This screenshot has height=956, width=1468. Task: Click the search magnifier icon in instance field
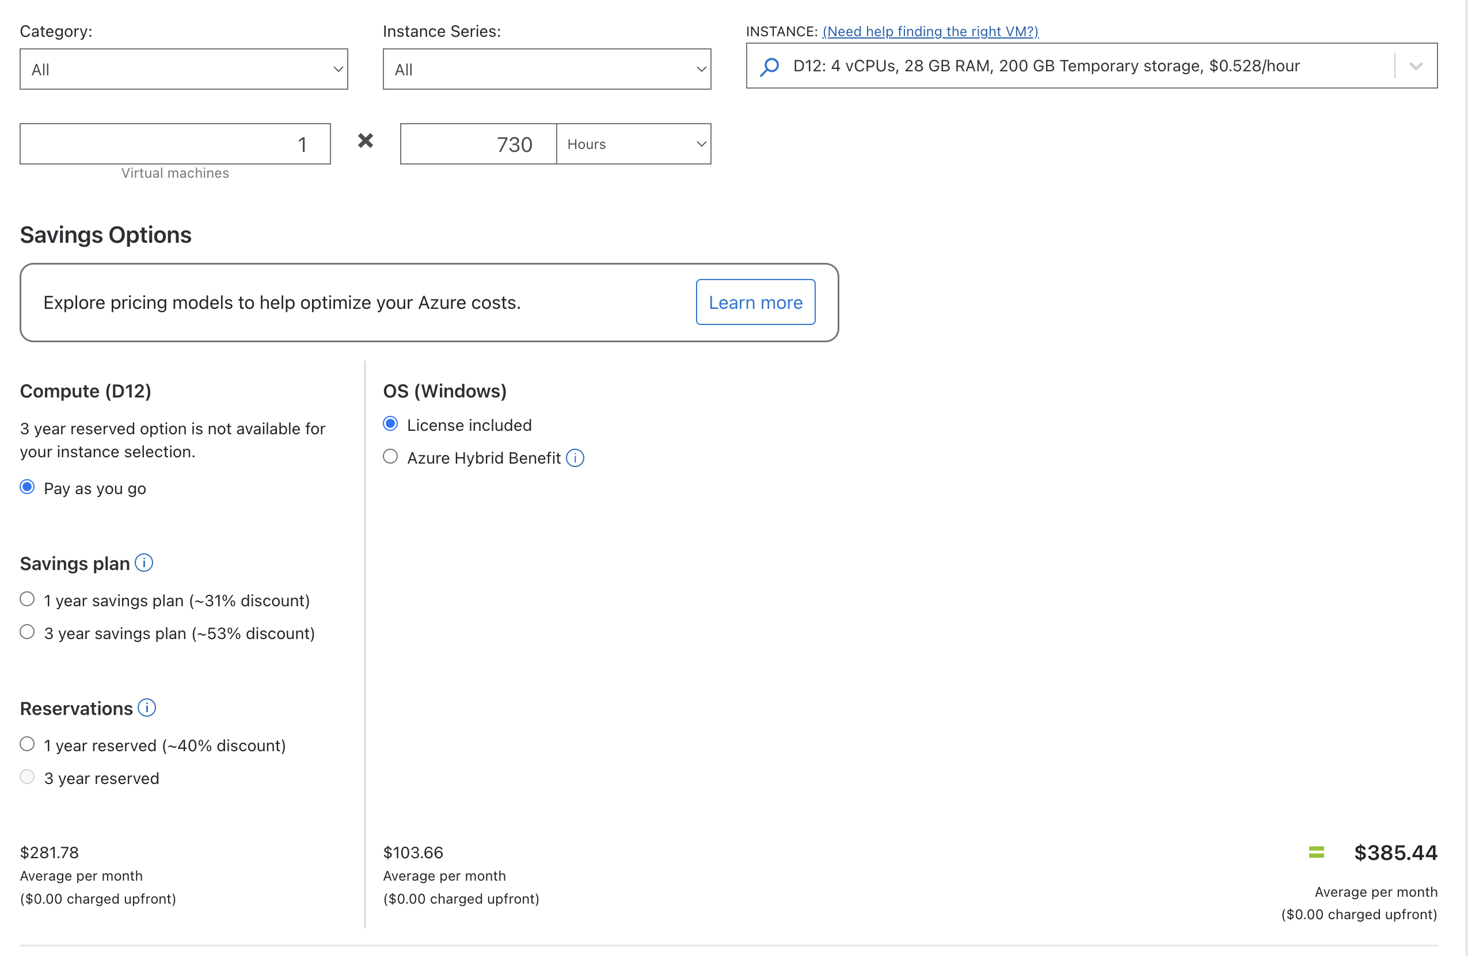(x=769, y=67)
